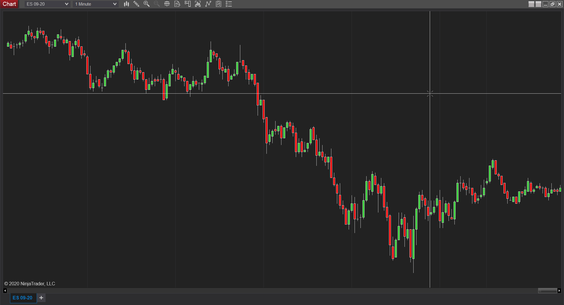Screen dimensions: 564x305
Task: Select the Zoom Out magnifier tool
Action: pyautogui.click(x=157, y=4)
